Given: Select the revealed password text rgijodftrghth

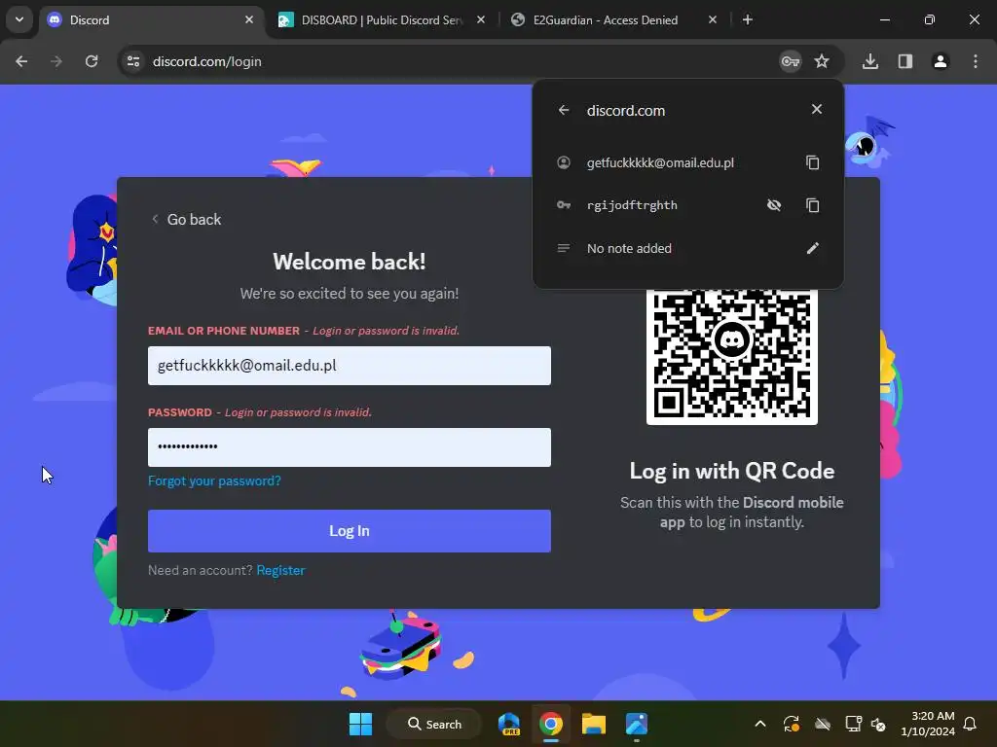Looking at the screenshot, I should pos(632,205).
